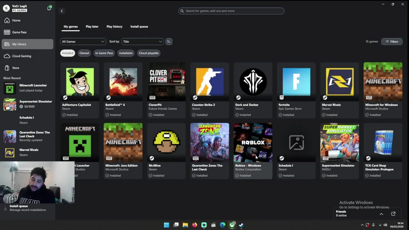Open Windows Start menu
409x230 pixels.
[166, 225]
